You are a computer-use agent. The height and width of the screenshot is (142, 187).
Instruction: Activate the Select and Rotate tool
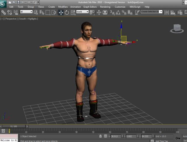[x=67, y=12]
